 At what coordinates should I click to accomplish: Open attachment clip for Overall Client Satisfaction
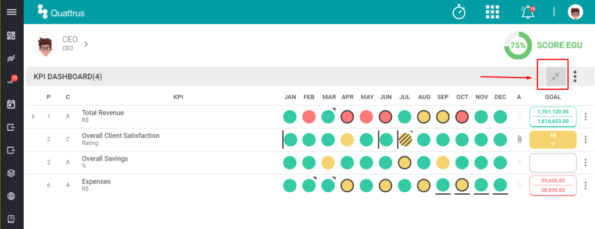click(x=519, y=139)
